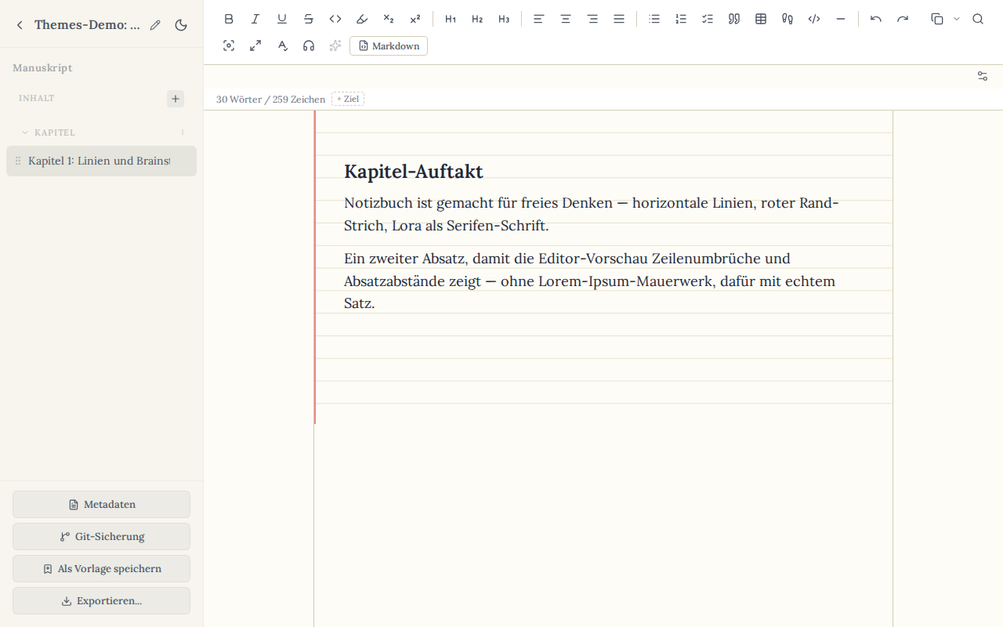This screenshot has height=627, width=1003.
Task: Open Exportieren dialog
Action: pos(101,600)
